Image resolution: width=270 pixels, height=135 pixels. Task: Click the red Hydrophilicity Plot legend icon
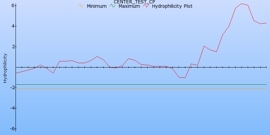pos(146,6)
